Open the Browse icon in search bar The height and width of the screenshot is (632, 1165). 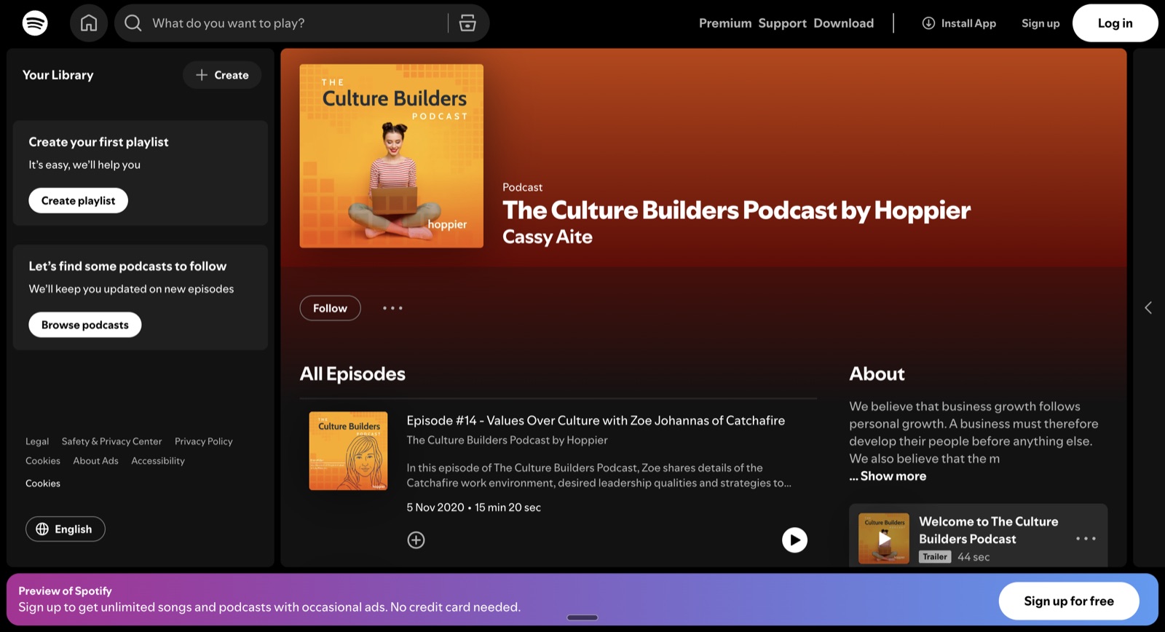point(467,23)
